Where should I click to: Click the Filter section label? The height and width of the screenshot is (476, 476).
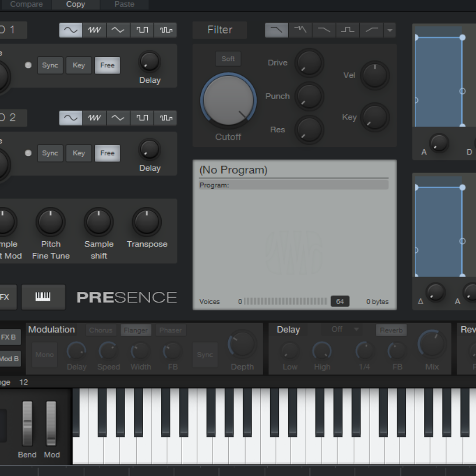tap(220, 30)
